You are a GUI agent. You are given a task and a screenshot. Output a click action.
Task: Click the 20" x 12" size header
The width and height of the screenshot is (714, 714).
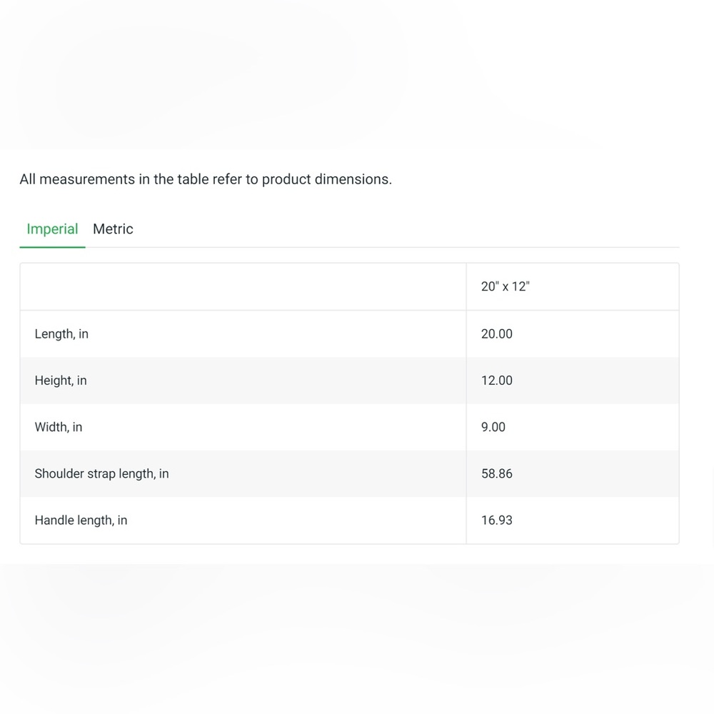pyautogui.click(x=505, y=286)
